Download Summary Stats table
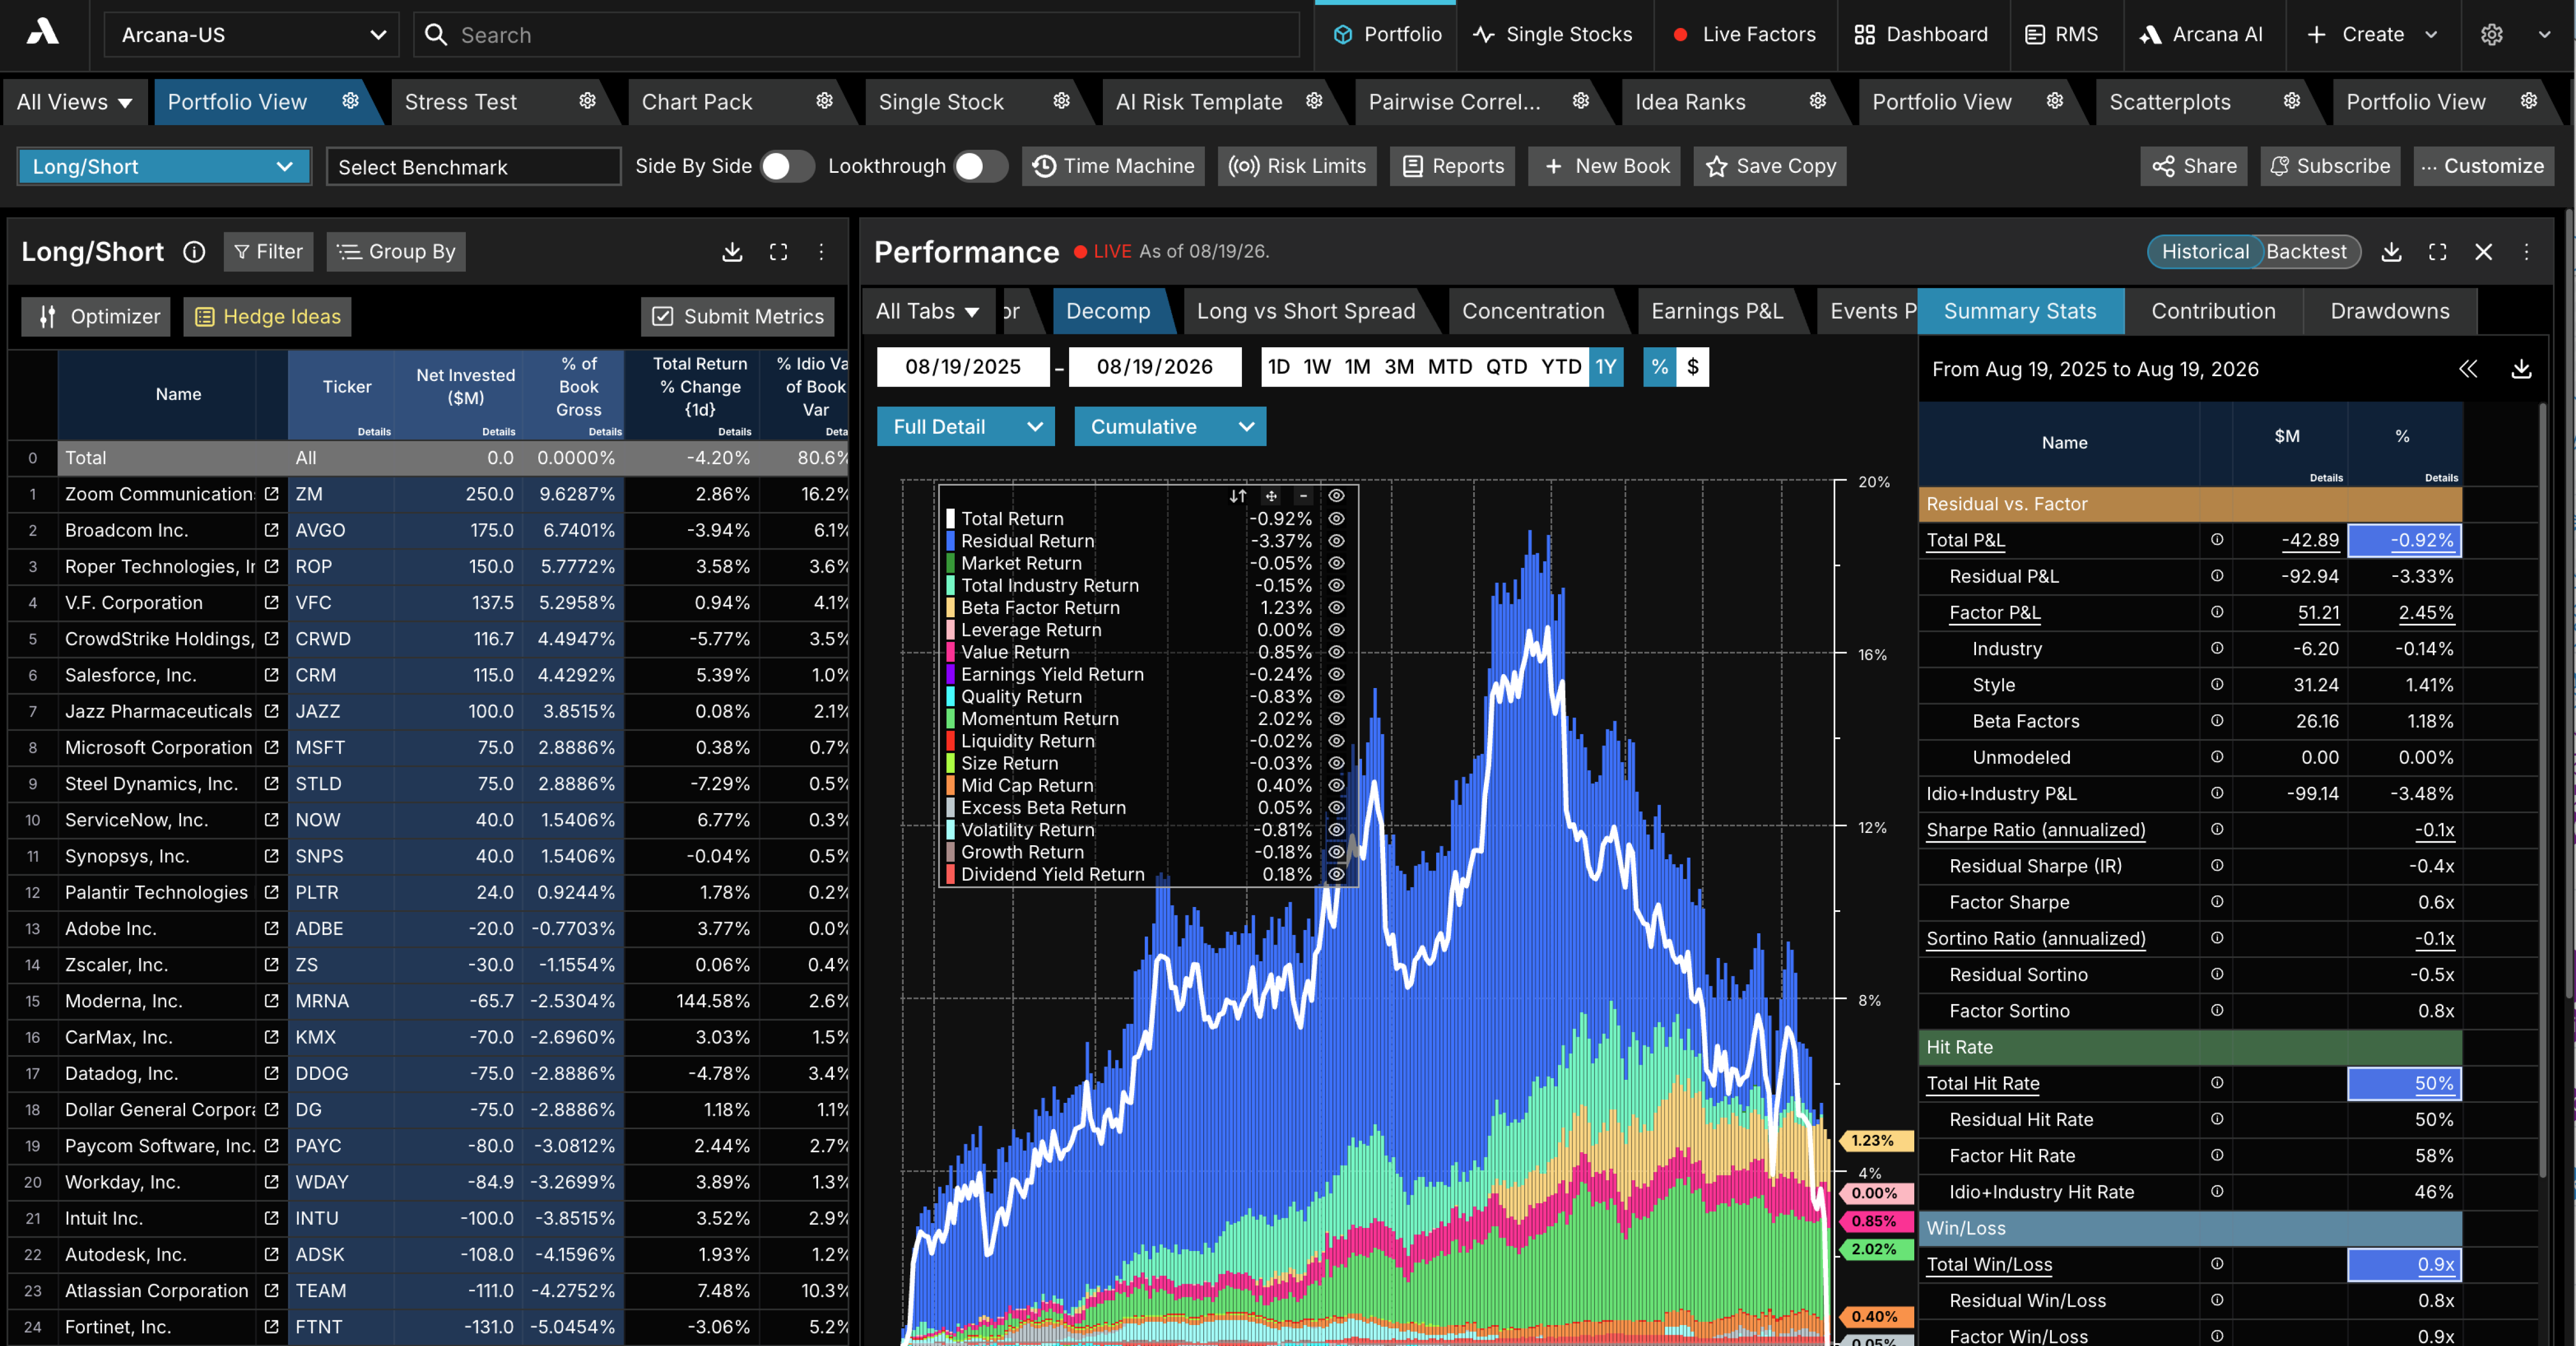 tap(2521, 369)
